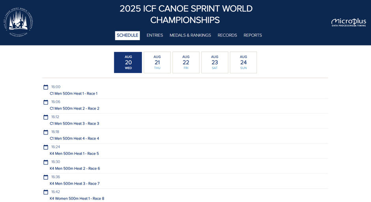Open the Reports page
This screenshot has width=371, height=202.
tap(253, 35)
